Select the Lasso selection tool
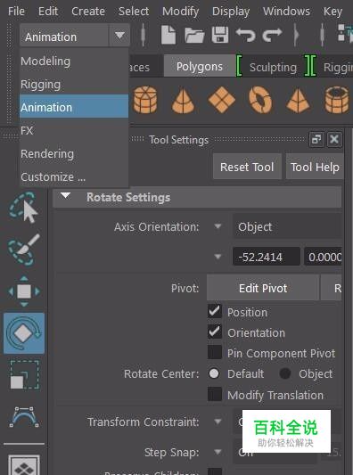The width and height of the screenshot is (353, 475). (24, 208)
